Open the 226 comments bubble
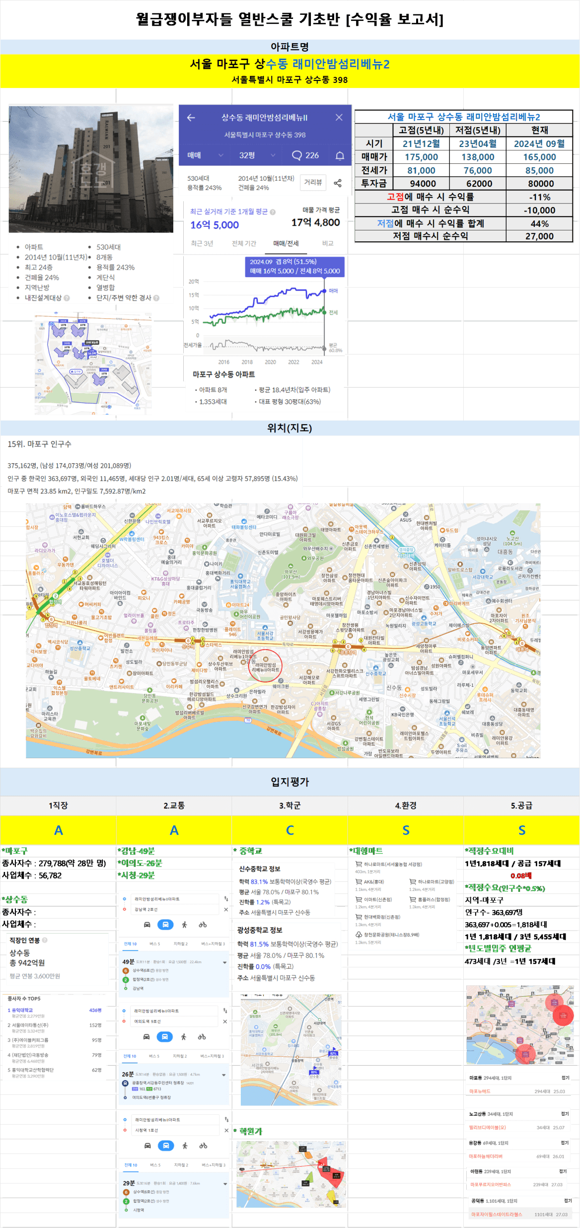 (x=305, y=155)
